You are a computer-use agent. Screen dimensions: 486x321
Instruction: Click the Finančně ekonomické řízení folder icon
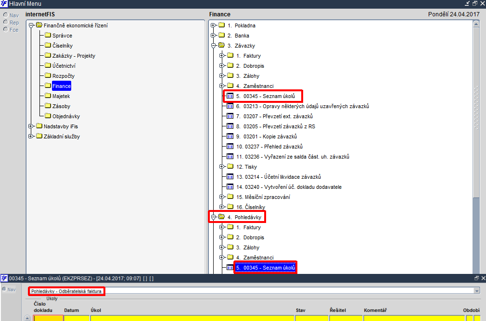pyautogui.click(x=39, y=25)
